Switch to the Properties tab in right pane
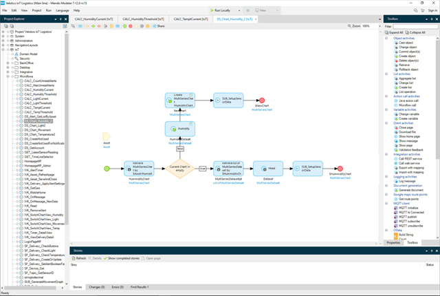Image resolution: width=440 pixels, height=296 pixels. (393, 242)
